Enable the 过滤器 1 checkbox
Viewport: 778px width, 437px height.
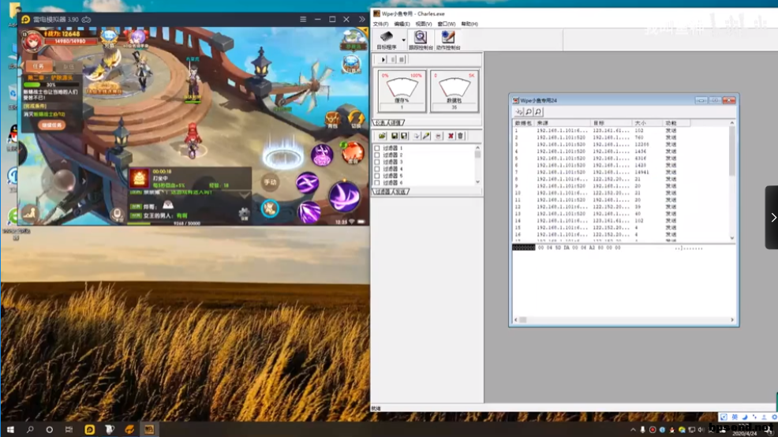(377, 148)
